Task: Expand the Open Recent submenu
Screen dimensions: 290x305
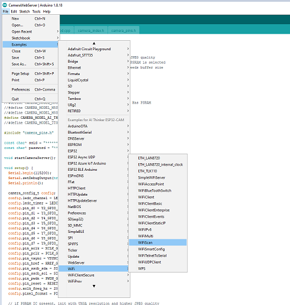Action: tap(31, 31)
